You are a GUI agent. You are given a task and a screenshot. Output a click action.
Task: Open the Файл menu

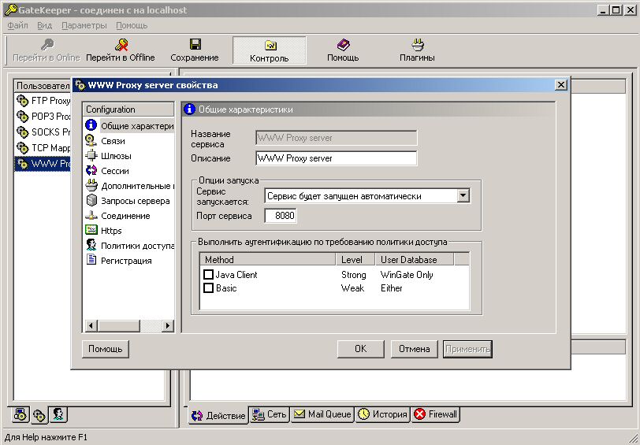(x=17, y=25)
